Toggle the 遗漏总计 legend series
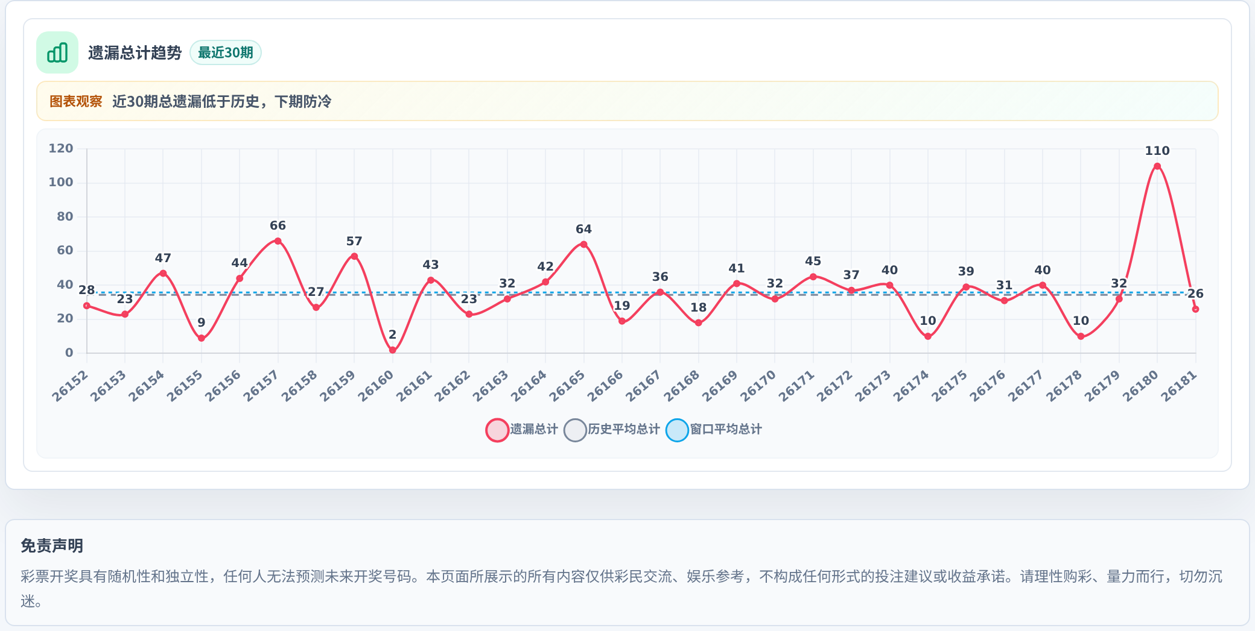1255x631 pixels. tap(523, 430)
